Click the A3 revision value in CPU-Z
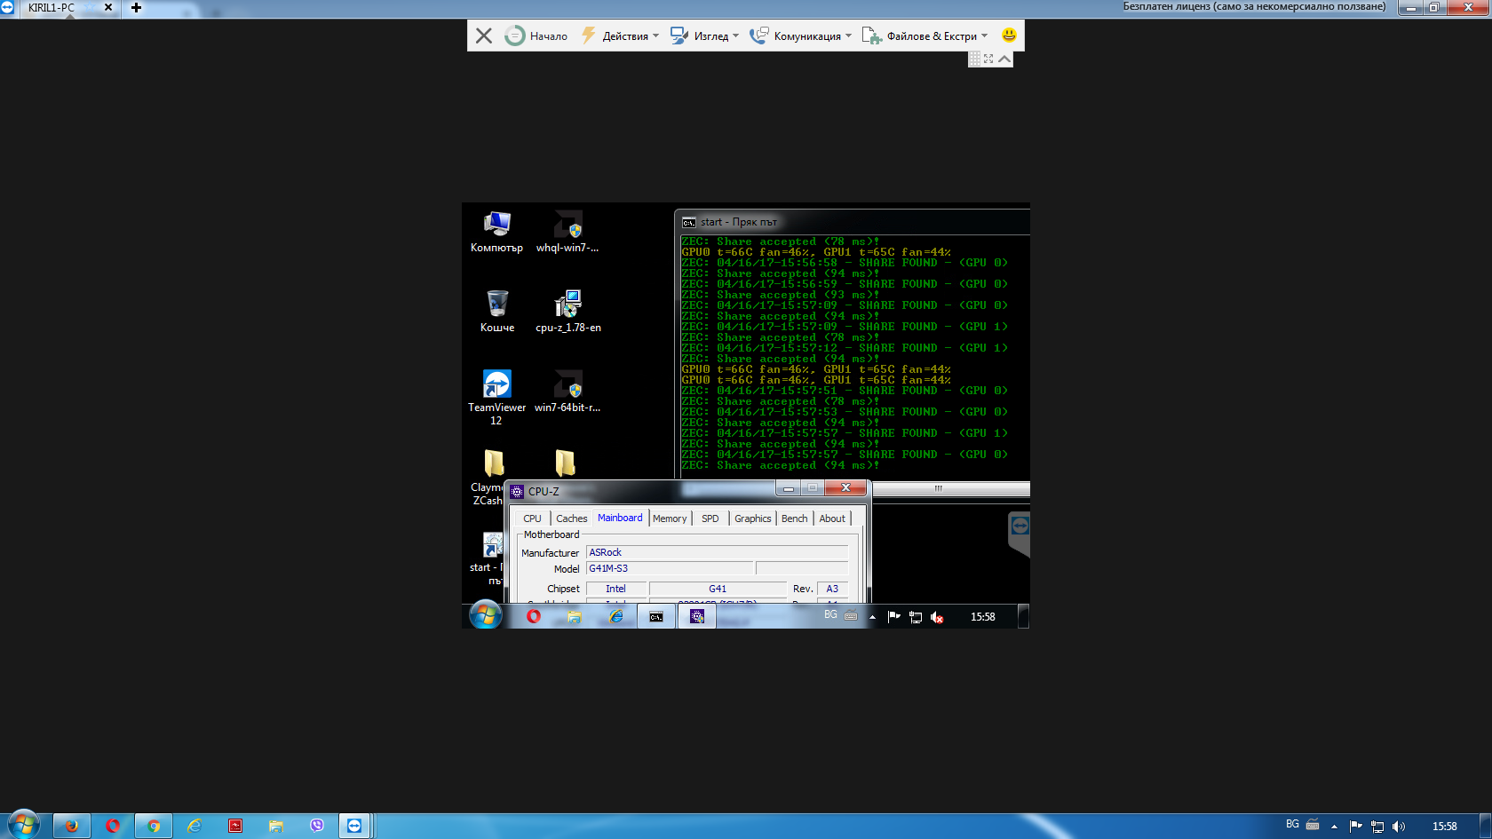 [x=832, y=589]
